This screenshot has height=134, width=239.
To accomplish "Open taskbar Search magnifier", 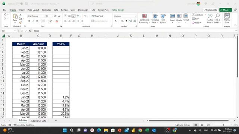I will [x=71, y=130].
